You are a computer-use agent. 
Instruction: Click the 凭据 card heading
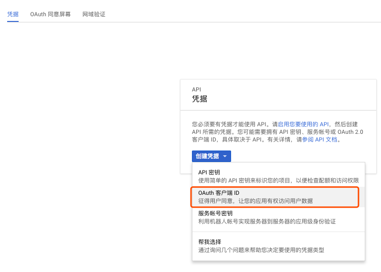click(x=200, y=99)
